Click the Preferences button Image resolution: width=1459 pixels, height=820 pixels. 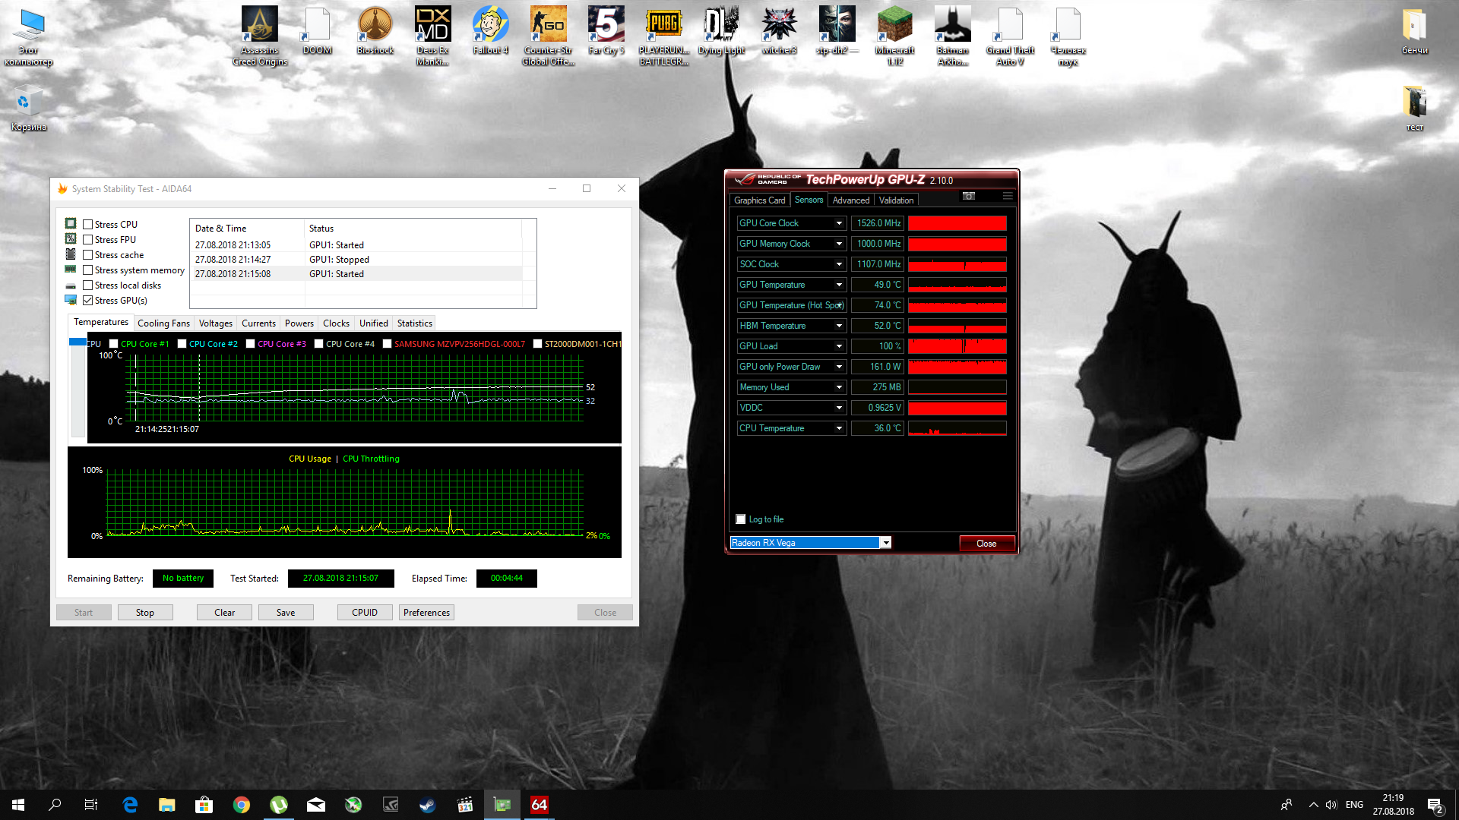click(426, 613)
